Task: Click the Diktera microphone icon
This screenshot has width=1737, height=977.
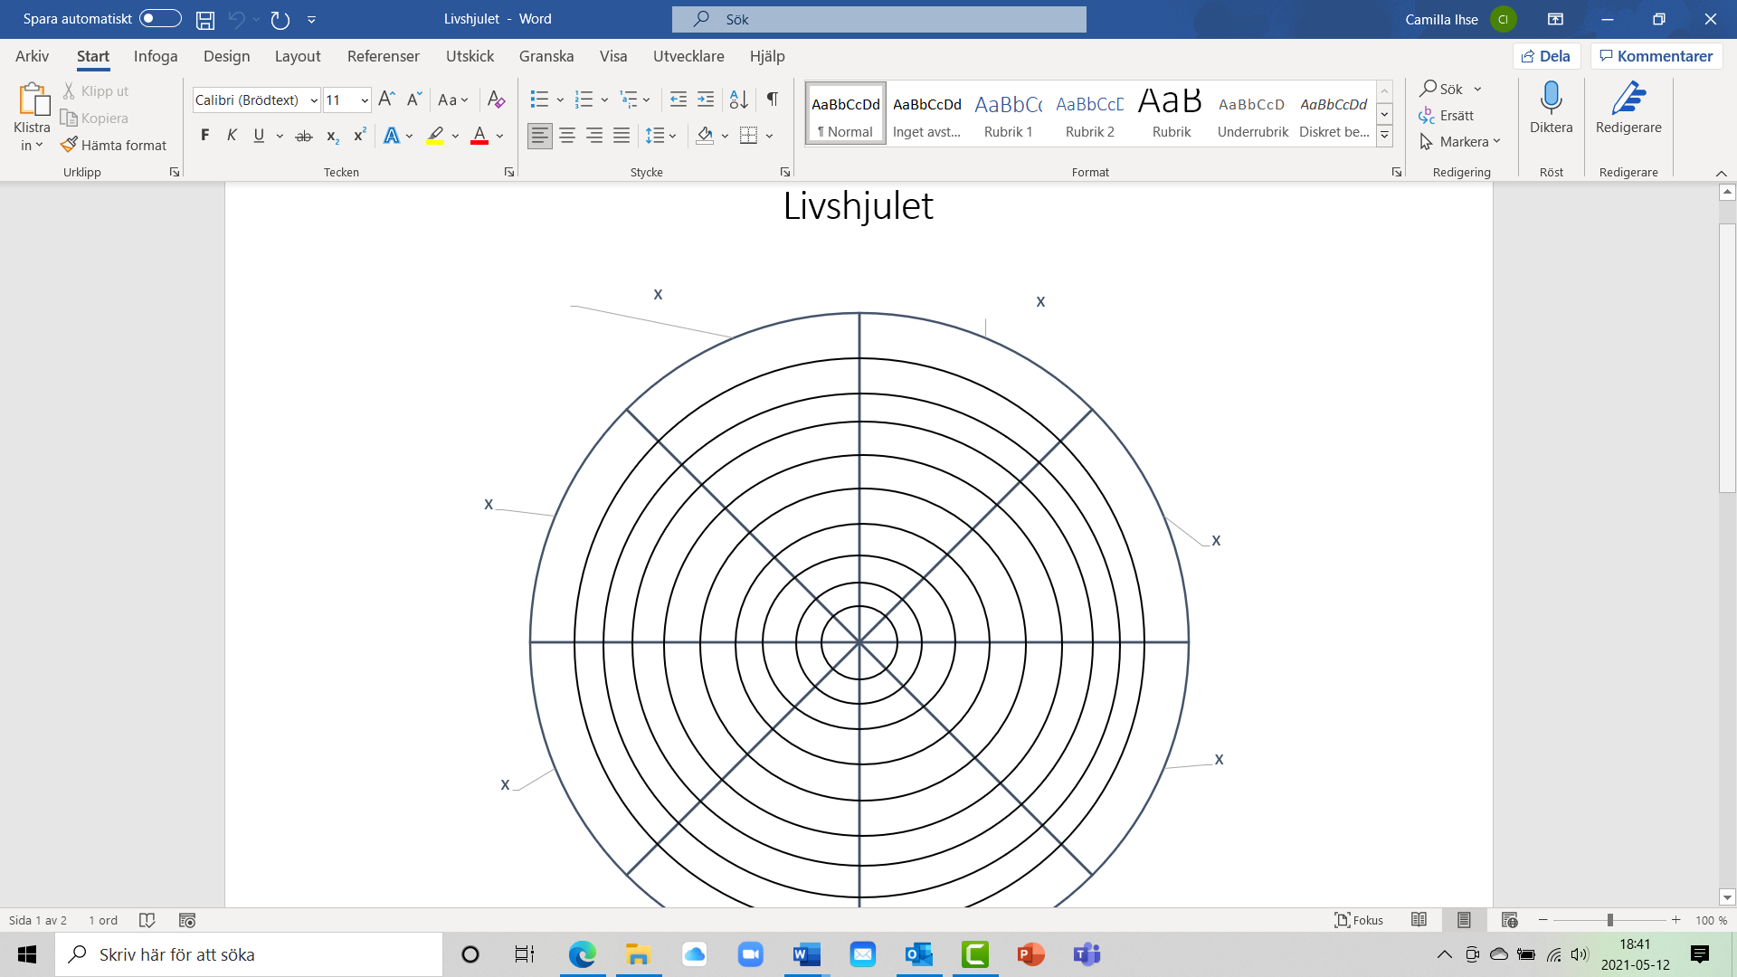Action: tap(1551, 98)
